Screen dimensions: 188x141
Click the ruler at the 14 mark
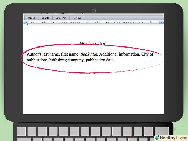150,23
